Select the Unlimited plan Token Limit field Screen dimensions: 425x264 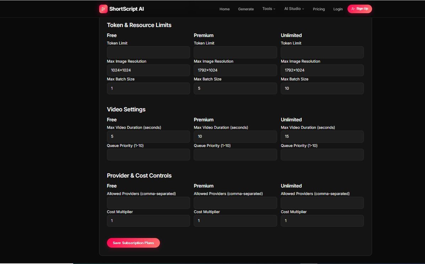click(x=322, y=52)
